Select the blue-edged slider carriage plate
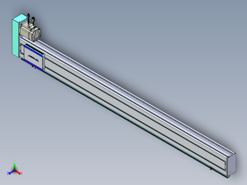Viewport: 247px width, 185px height. click(34, 57)
